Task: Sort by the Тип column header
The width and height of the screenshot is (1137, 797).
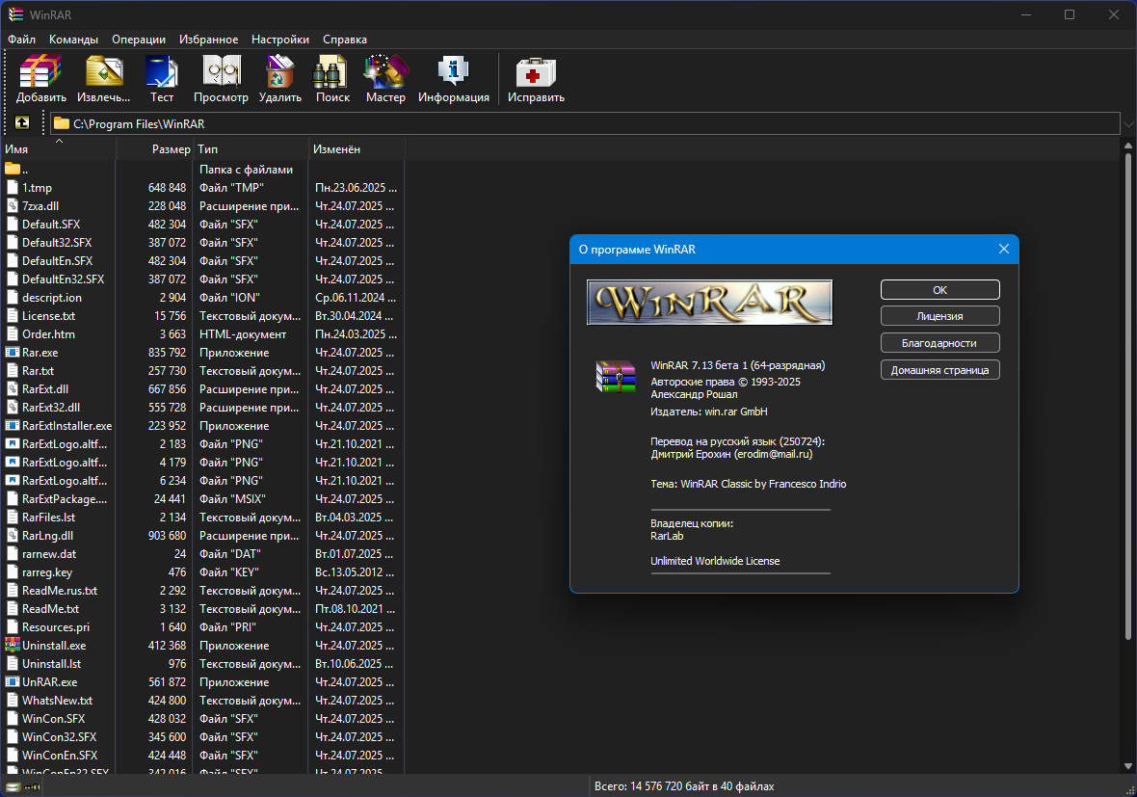Action: coord(251,148)
